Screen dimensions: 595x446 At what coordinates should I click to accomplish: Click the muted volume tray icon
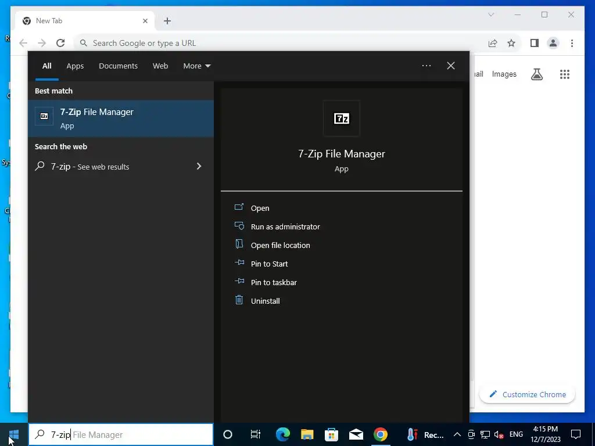pyautogui.click(x=499, y=434)
